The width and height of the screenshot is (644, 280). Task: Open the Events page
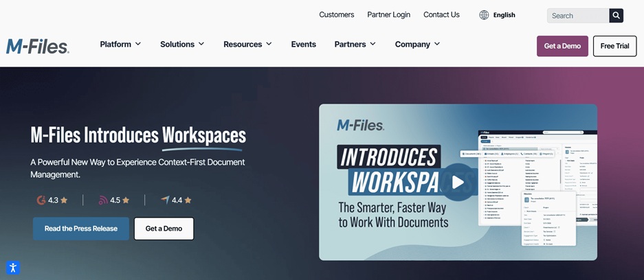(x=304, y=44)
